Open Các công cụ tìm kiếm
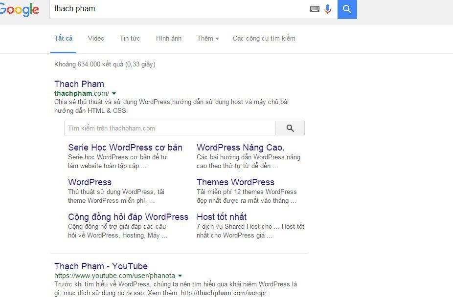The image size is (453, 302). point(264,39)
